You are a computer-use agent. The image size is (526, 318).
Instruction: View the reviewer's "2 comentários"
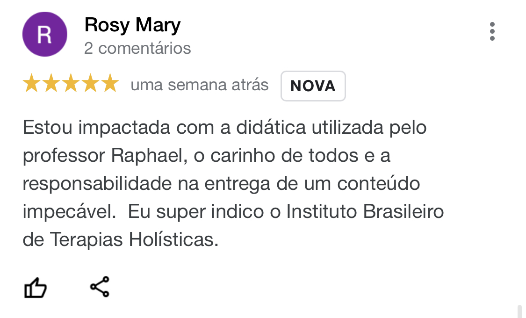(x=137, y=48)
